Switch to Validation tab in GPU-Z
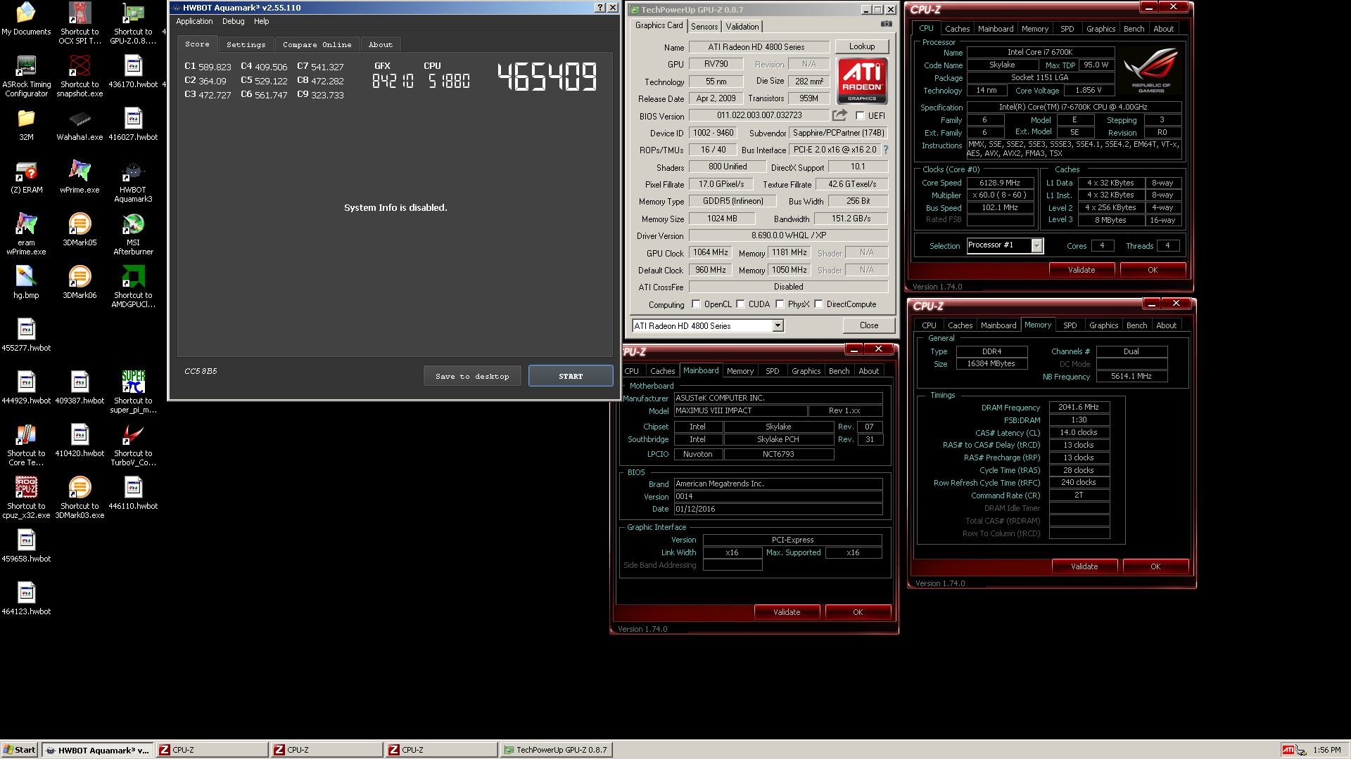The width and height of the screenshot is (1351, 759). pyautogui.click(x=742, y=27)
